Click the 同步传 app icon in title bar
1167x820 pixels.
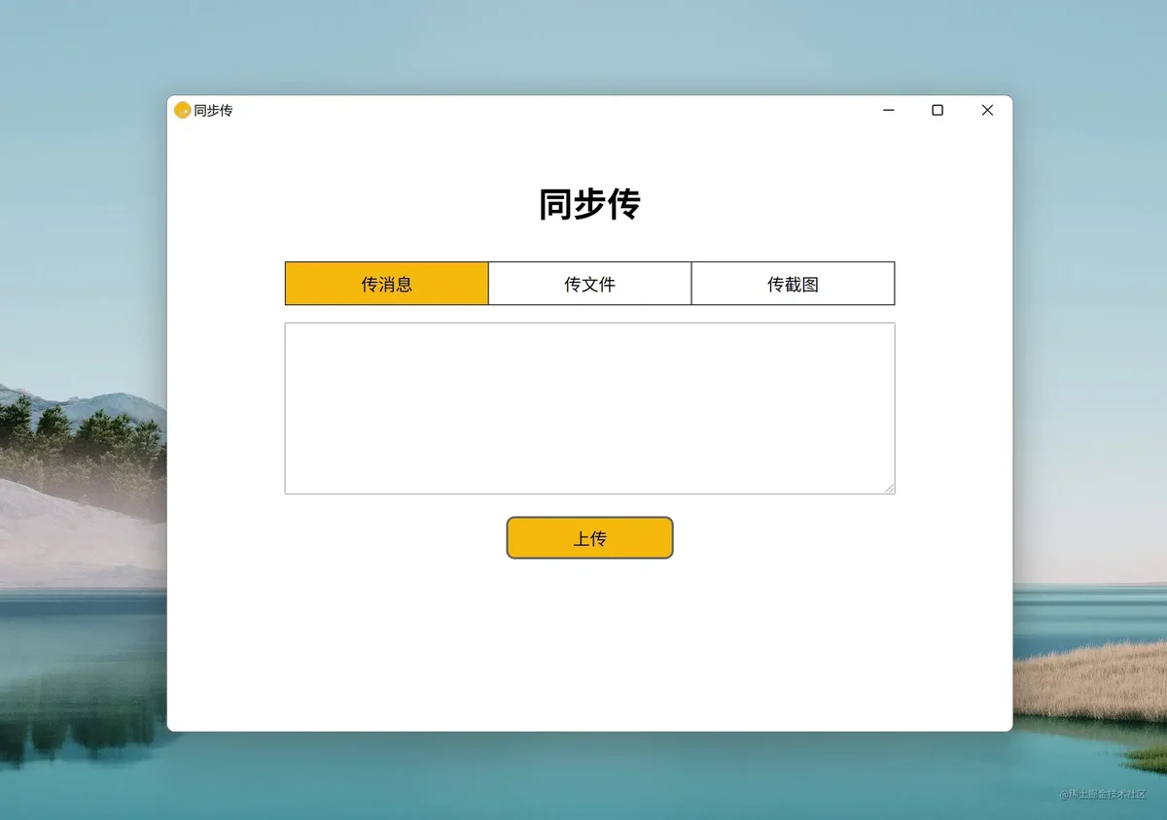[182, 111]
